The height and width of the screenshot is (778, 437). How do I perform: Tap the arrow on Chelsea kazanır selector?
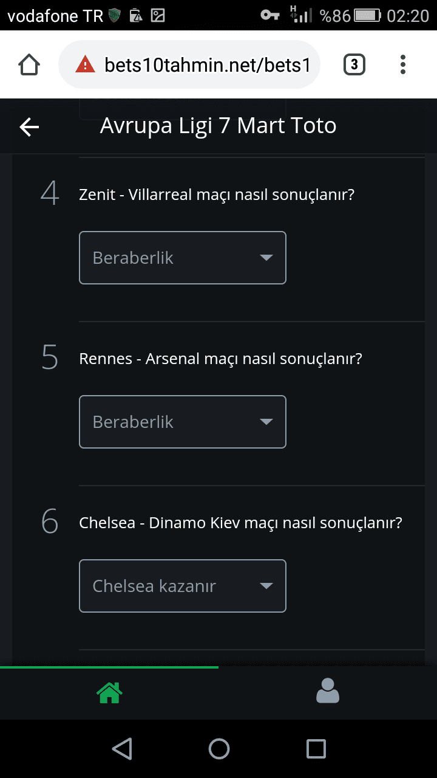click(x=266, y=586)
